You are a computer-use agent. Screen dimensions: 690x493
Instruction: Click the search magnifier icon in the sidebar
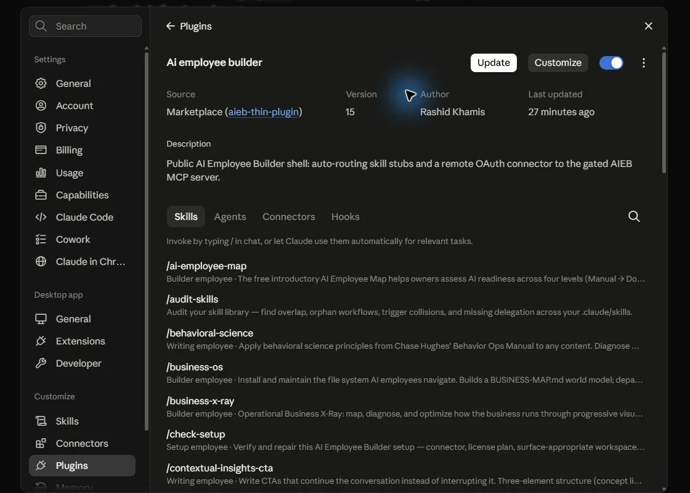[41, 26]
